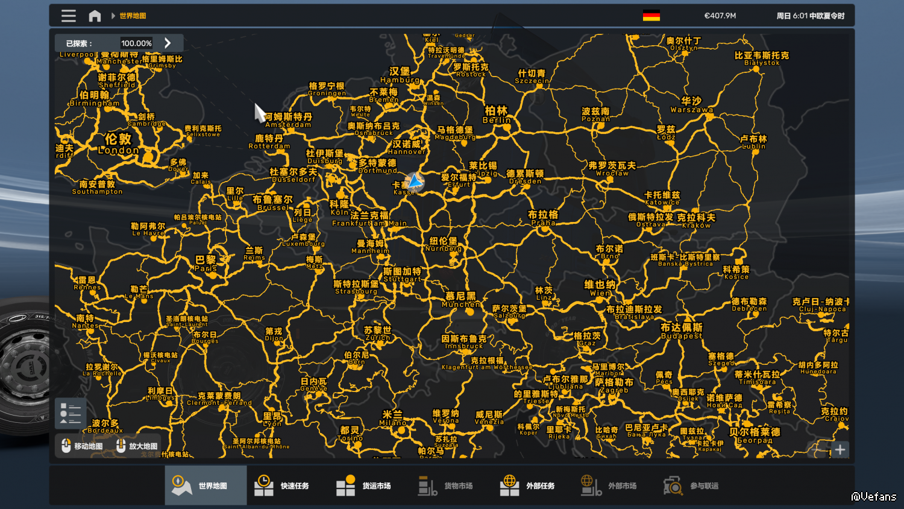Click the 周日 6:01 clock text
This screenshot has height=509, width=904.
pyautogui.click(x=811, y=16)
